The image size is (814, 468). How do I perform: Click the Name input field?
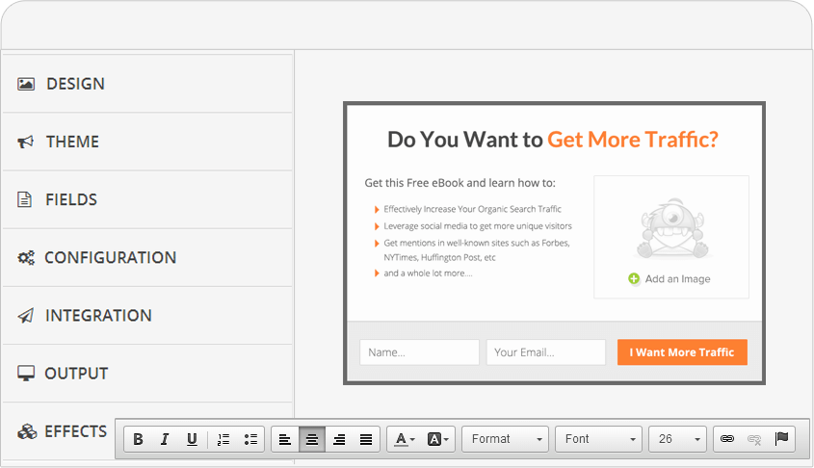(419, 352)
